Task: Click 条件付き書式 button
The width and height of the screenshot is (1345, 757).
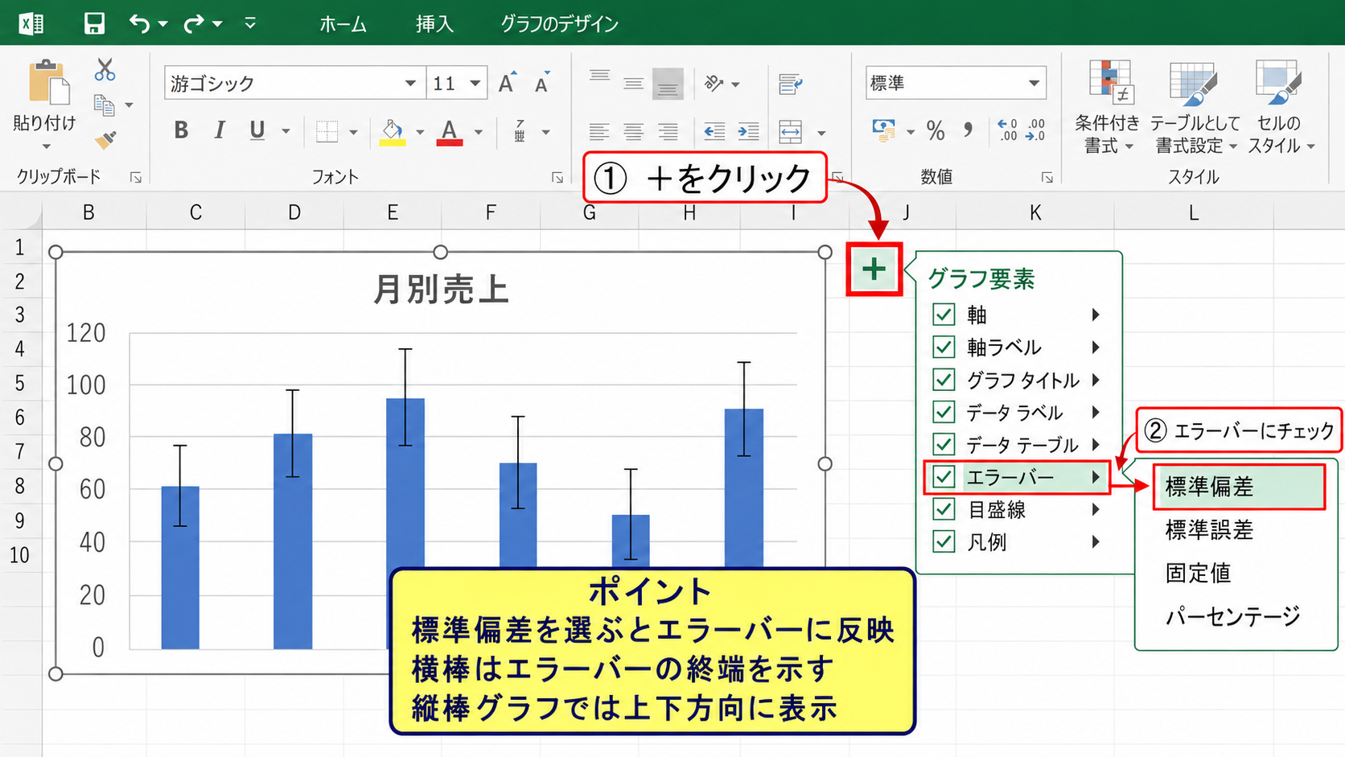Action: coord(1107,106)
